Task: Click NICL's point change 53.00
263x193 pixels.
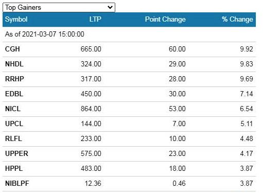Action: [177, 109]
